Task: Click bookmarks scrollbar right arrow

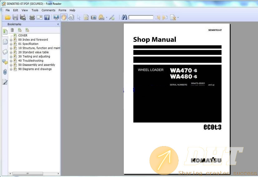Action: point(58,174)
